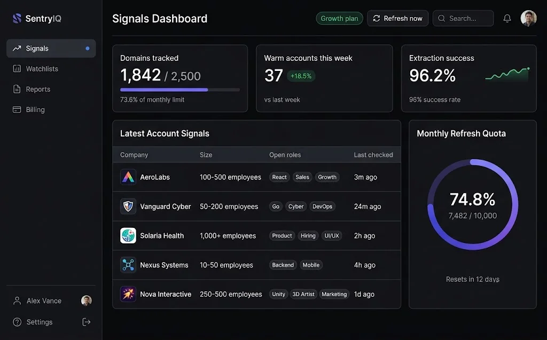The height and width of the screenshot is (340, 547).
Task: Click the Backend role tag
Action: (283, 265)
